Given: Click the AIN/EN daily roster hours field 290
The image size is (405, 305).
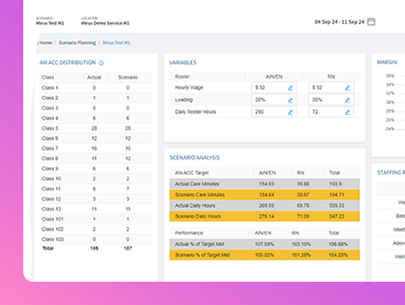Looking at the screenshot, I should pyautogui.click(x=274, y=112).
